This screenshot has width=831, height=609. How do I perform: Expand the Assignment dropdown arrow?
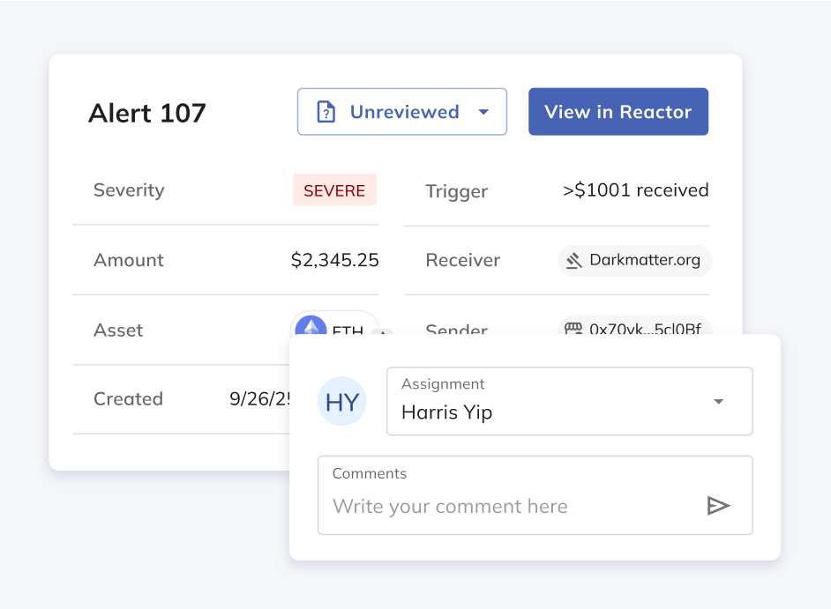[718, 402]
